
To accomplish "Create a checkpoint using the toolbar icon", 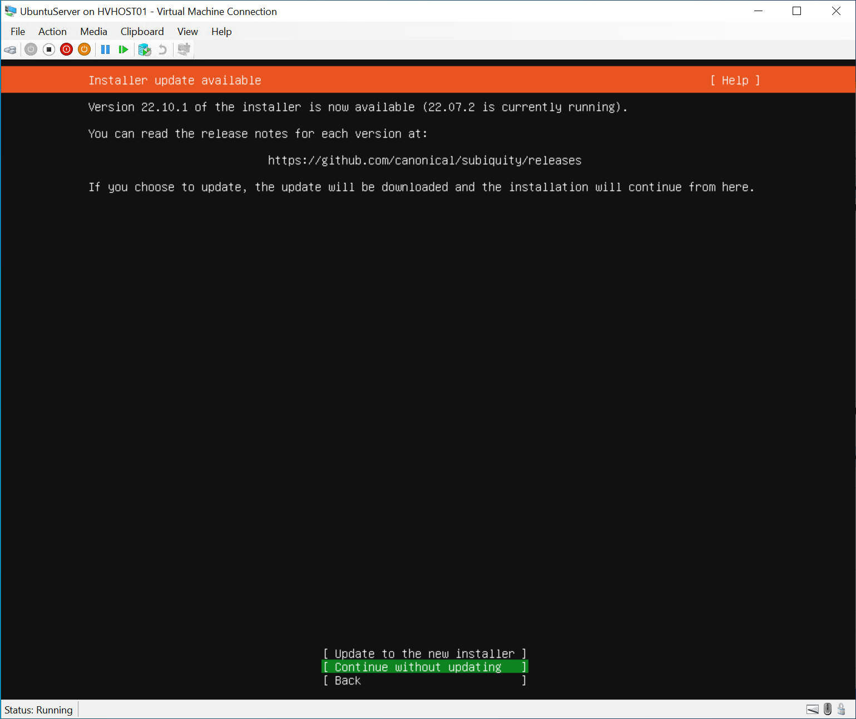I will pos(145,49).
